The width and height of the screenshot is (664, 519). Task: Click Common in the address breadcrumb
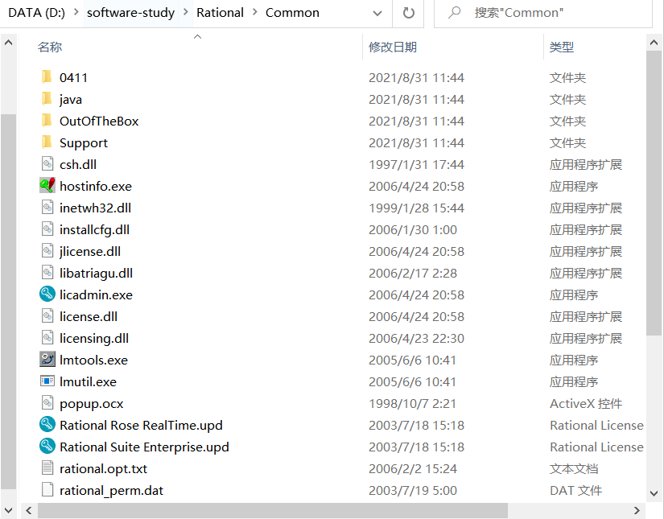(292, 13)
